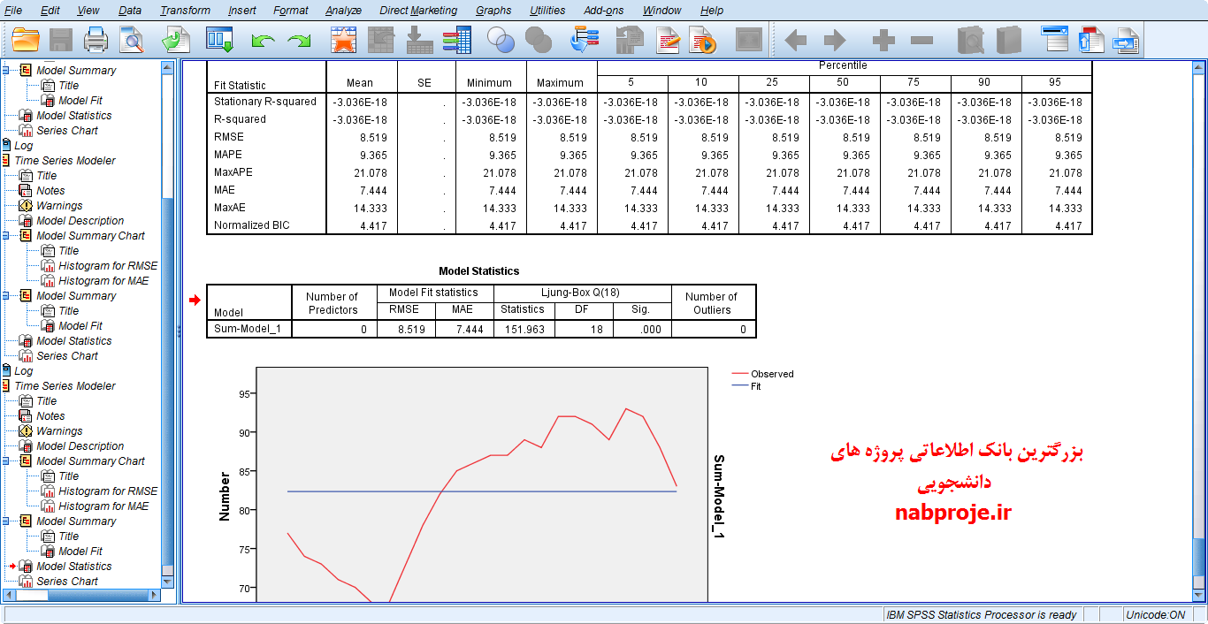
Task: Open the Analyze menu
Action: tap(343, 11)
